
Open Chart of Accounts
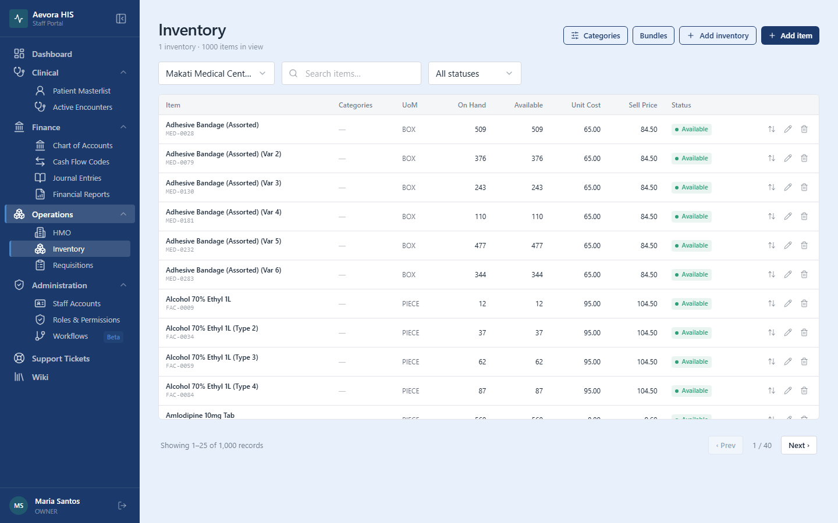tap(70, 145)
